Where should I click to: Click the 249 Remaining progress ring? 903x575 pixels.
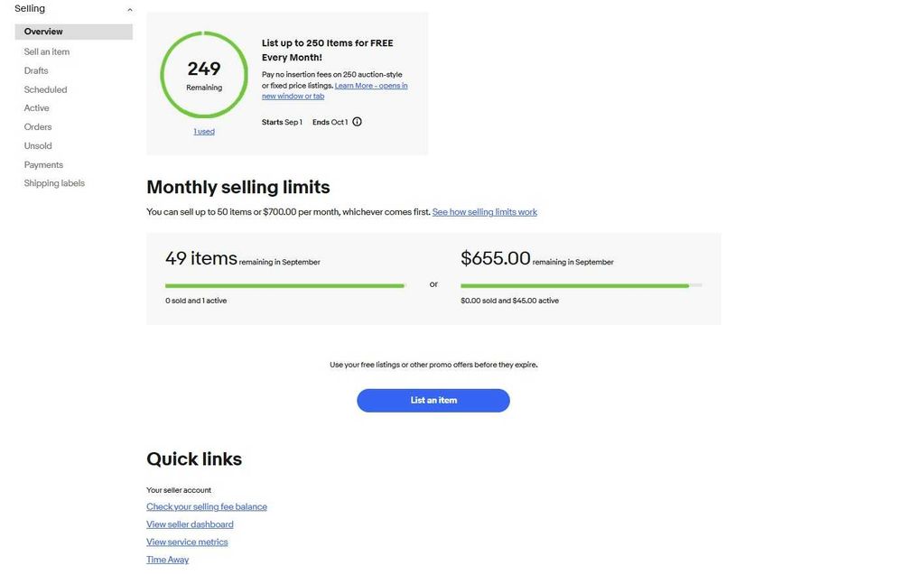point(204,75)
